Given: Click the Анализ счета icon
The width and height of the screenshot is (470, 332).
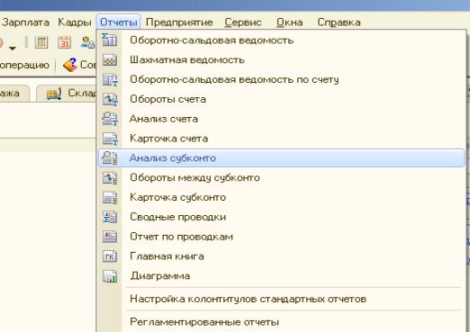Looking at the screenshot, I should click(x=110, y=119).
